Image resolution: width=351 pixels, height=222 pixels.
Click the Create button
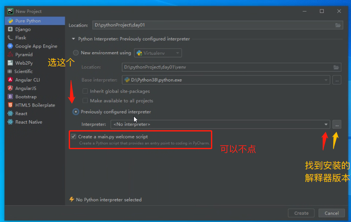tap(301, 213)
